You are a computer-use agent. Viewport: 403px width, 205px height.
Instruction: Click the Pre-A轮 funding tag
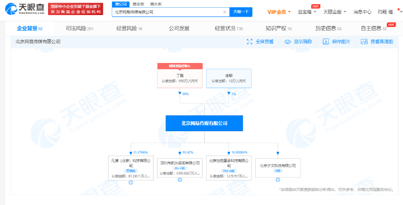(x=229, y=171)
